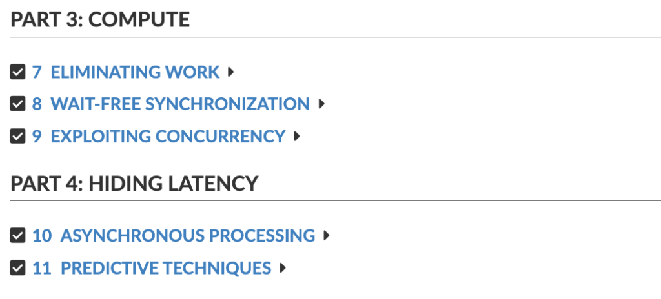
Task: Click the Part 3: Compute heading
Action: [x=100, y=19]
